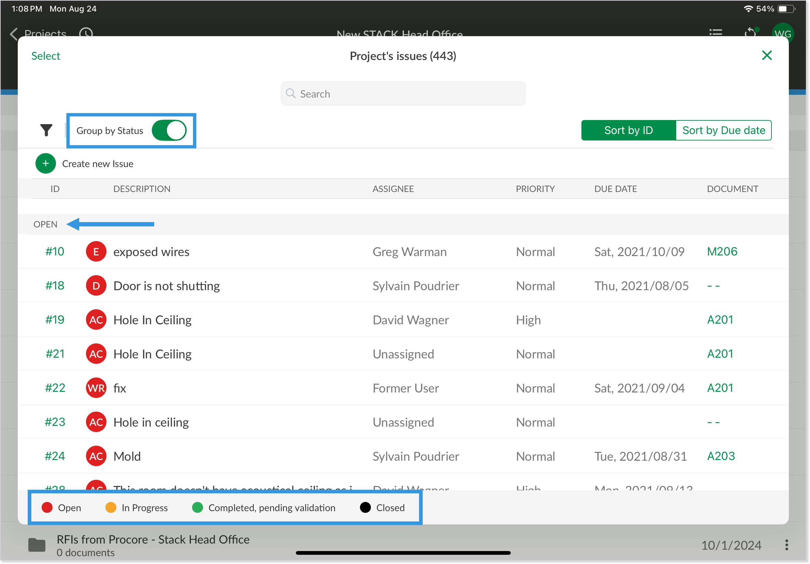
Task: Open document M206 link
Action: 722,252
